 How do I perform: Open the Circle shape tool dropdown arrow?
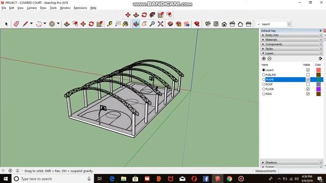(x=58, y=23)
